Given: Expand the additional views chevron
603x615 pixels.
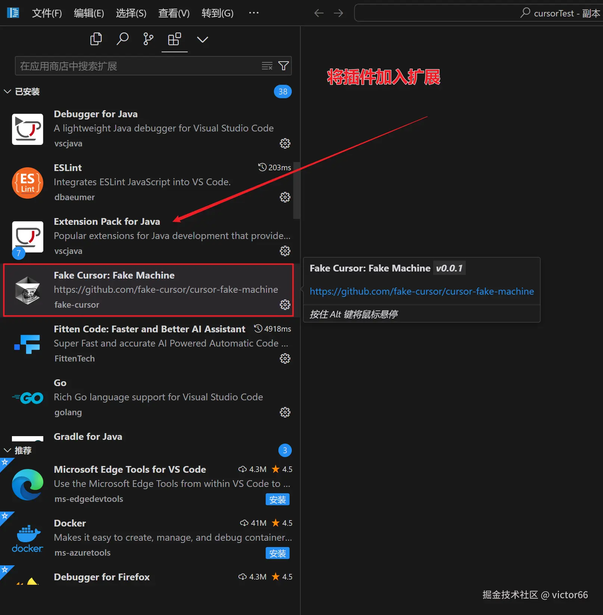Looking at the screenshot, I should 202,39.
